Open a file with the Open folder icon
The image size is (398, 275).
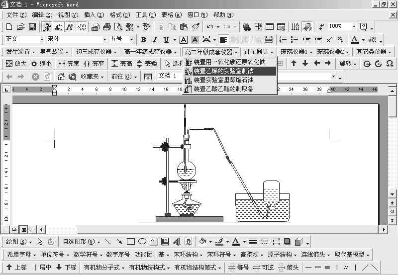tap(20, 27)
